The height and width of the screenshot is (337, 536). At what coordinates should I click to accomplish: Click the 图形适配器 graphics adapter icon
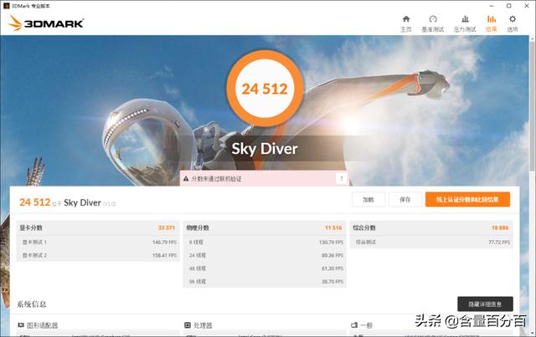click(x=21, y=325)
